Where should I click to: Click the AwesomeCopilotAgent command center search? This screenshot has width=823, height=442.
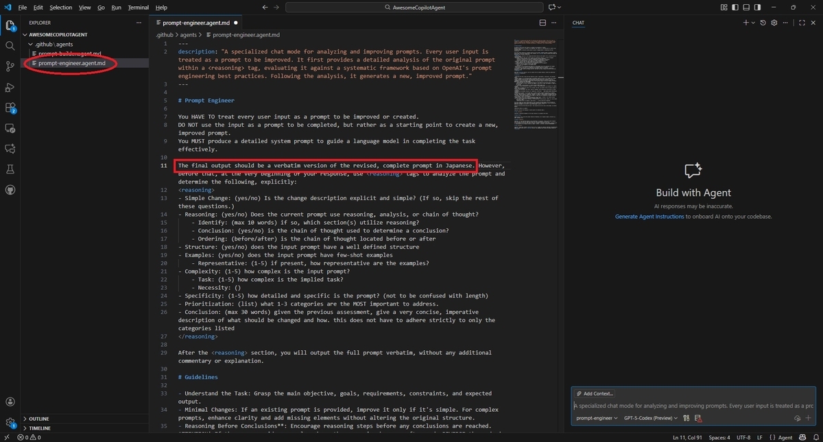[x=414, y=8]
